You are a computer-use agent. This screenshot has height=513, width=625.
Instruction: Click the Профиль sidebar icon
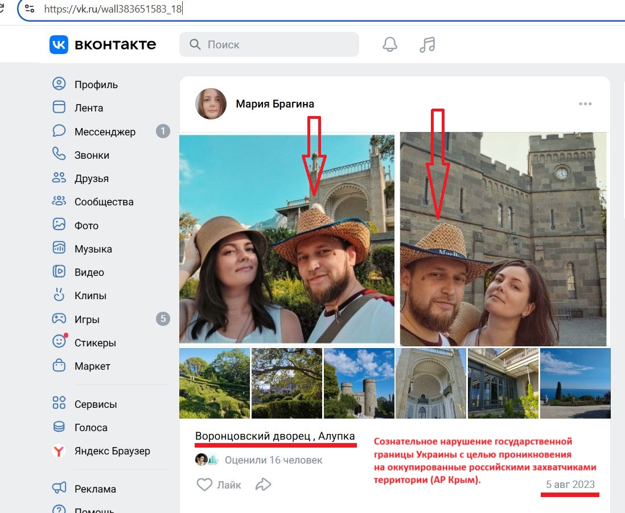tap(59, 84)
